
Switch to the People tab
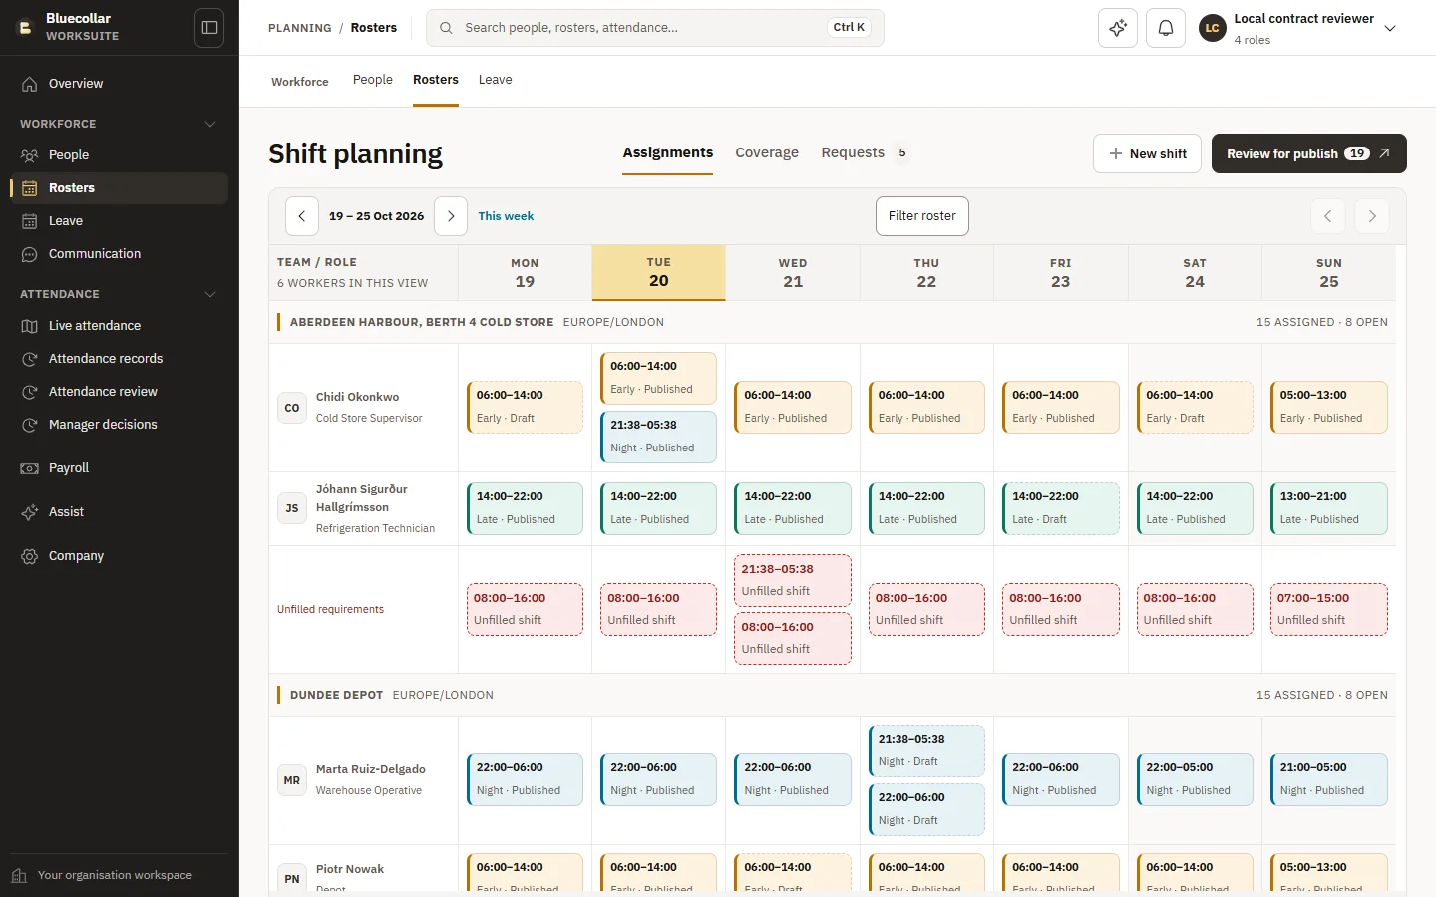(x=373, y=80)
